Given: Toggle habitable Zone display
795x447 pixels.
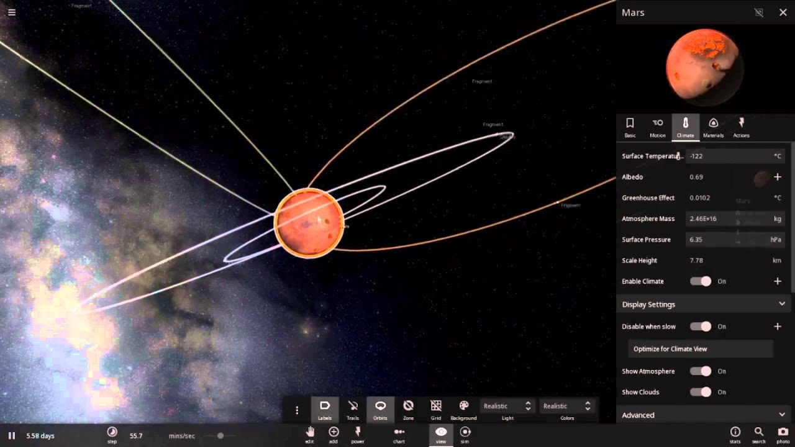Looking at the screenshot, I should [x=408, y=410].
